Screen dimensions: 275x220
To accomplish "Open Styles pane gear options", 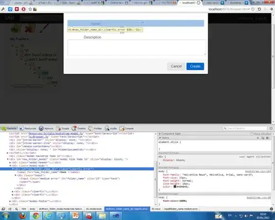I will (x=268, y=138).
